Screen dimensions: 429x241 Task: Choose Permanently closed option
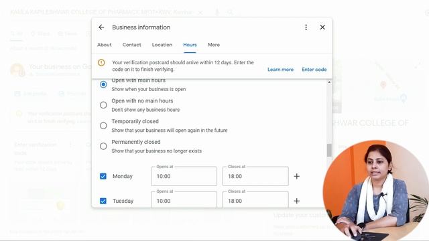103,146
